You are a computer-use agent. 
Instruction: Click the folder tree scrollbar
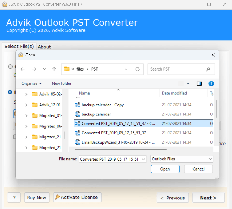pyautogui.click(x=65, y=135)
